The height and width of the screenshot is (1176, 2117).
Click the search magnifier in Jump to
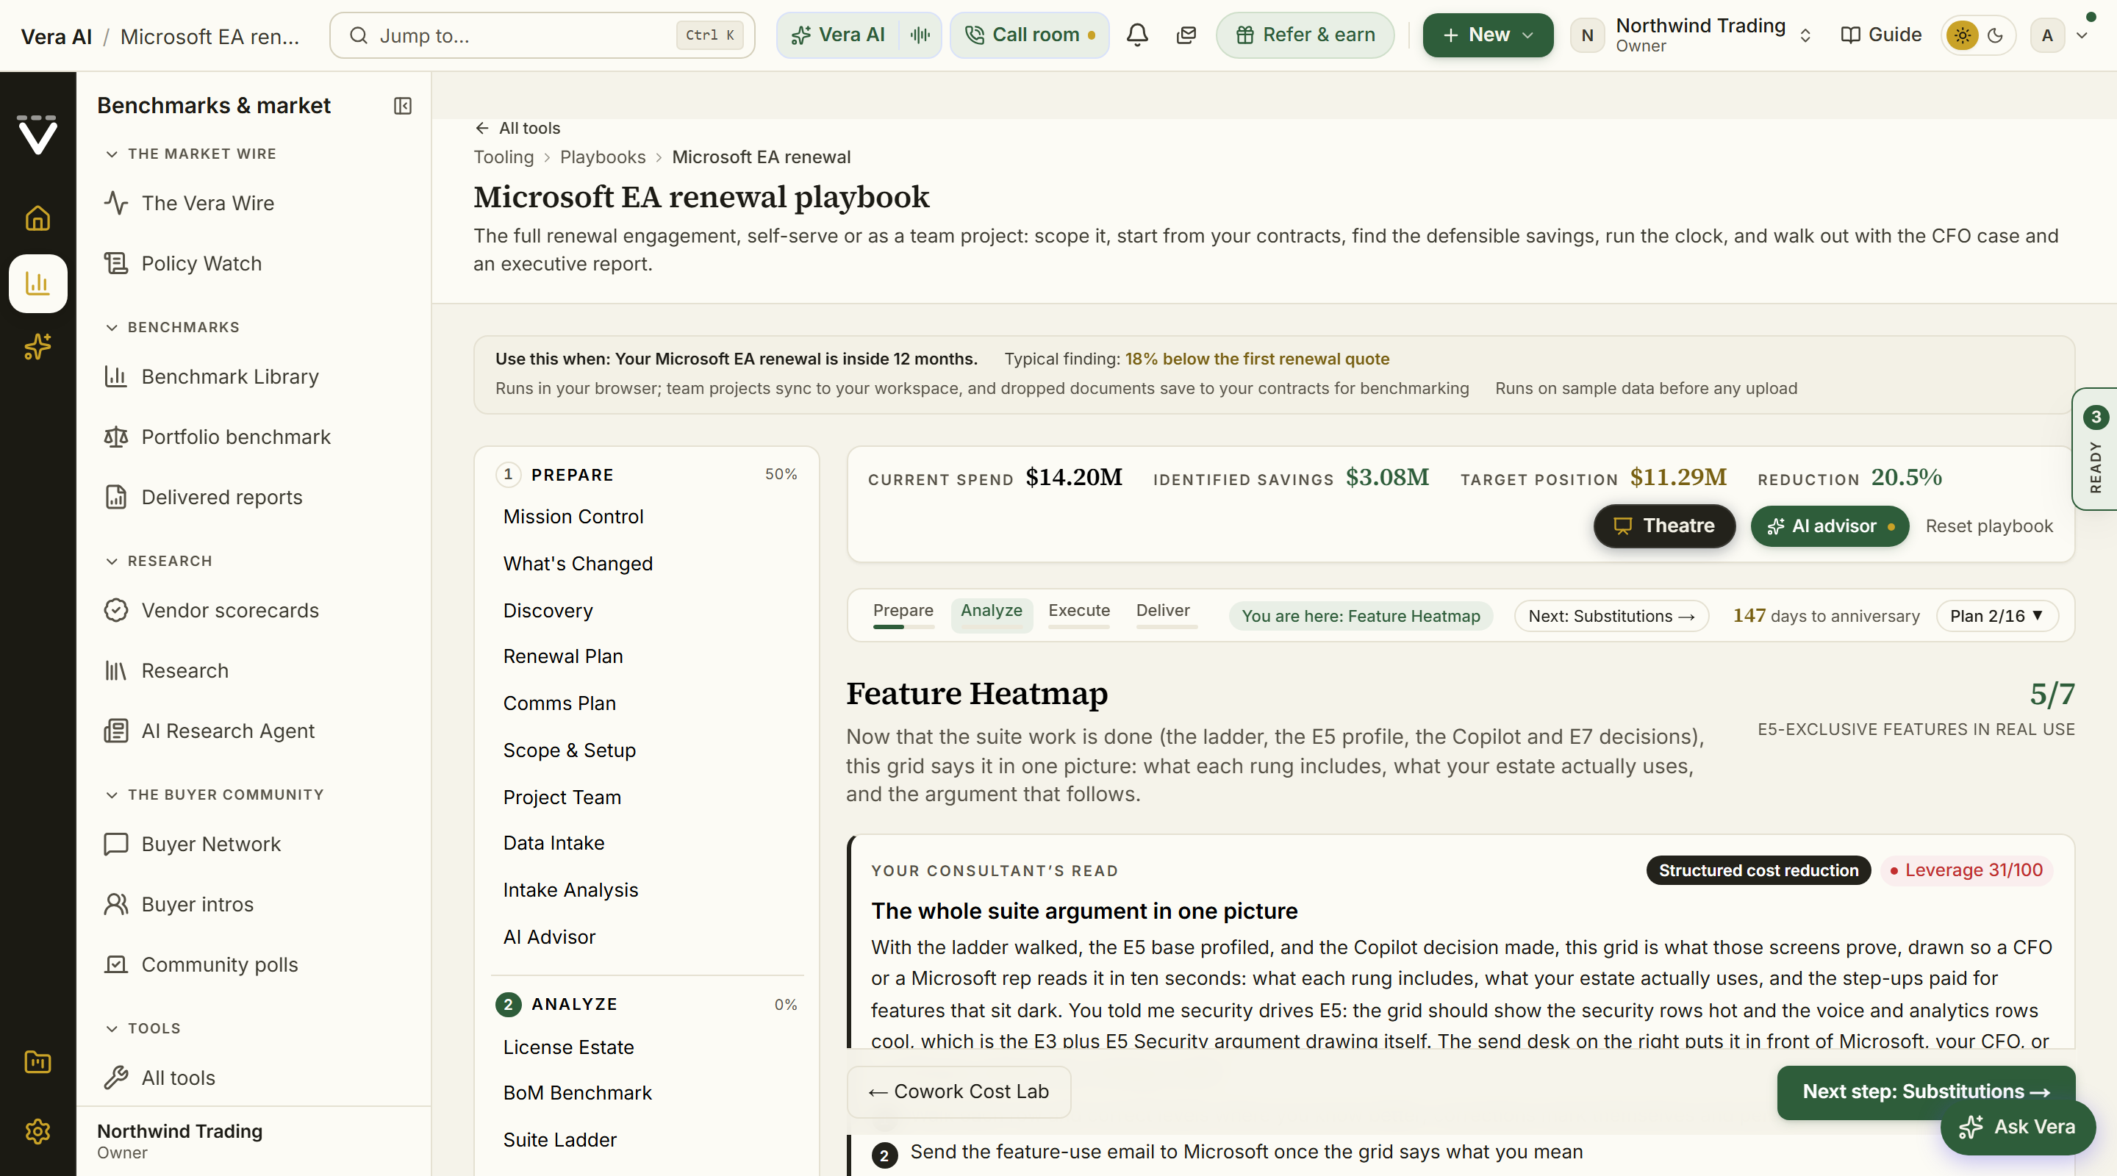[358, 35]
